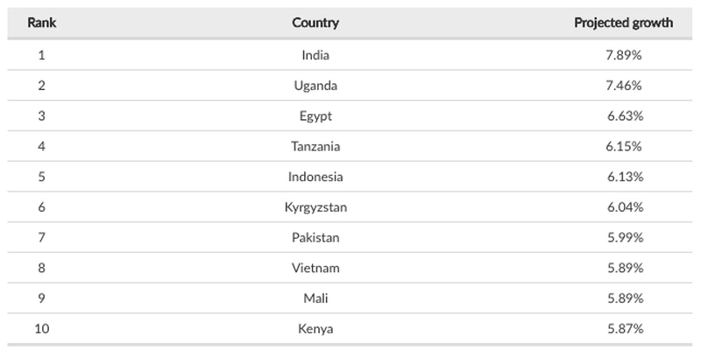This screenshot has width=701, height=357.
Task: Click the Tanzania table row name
Action: coord(315,146)
